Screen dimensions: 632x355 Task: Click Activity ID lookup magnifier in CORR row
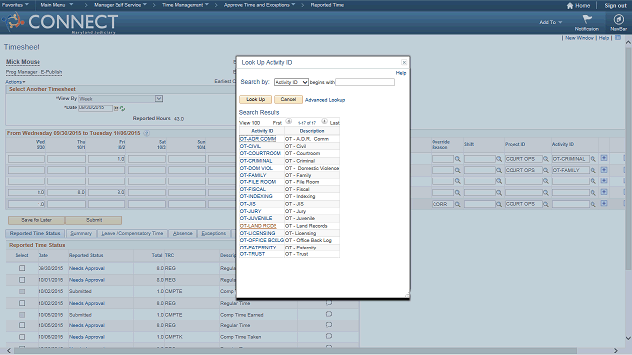pos(592,204)
